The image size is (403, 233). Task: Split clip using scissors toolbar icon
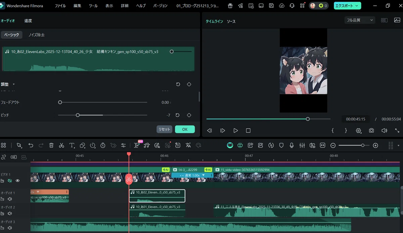point(61,145)
